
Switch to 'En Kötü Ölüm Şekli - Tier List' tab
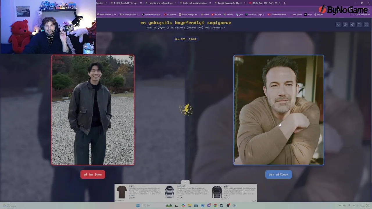(125, 3)
